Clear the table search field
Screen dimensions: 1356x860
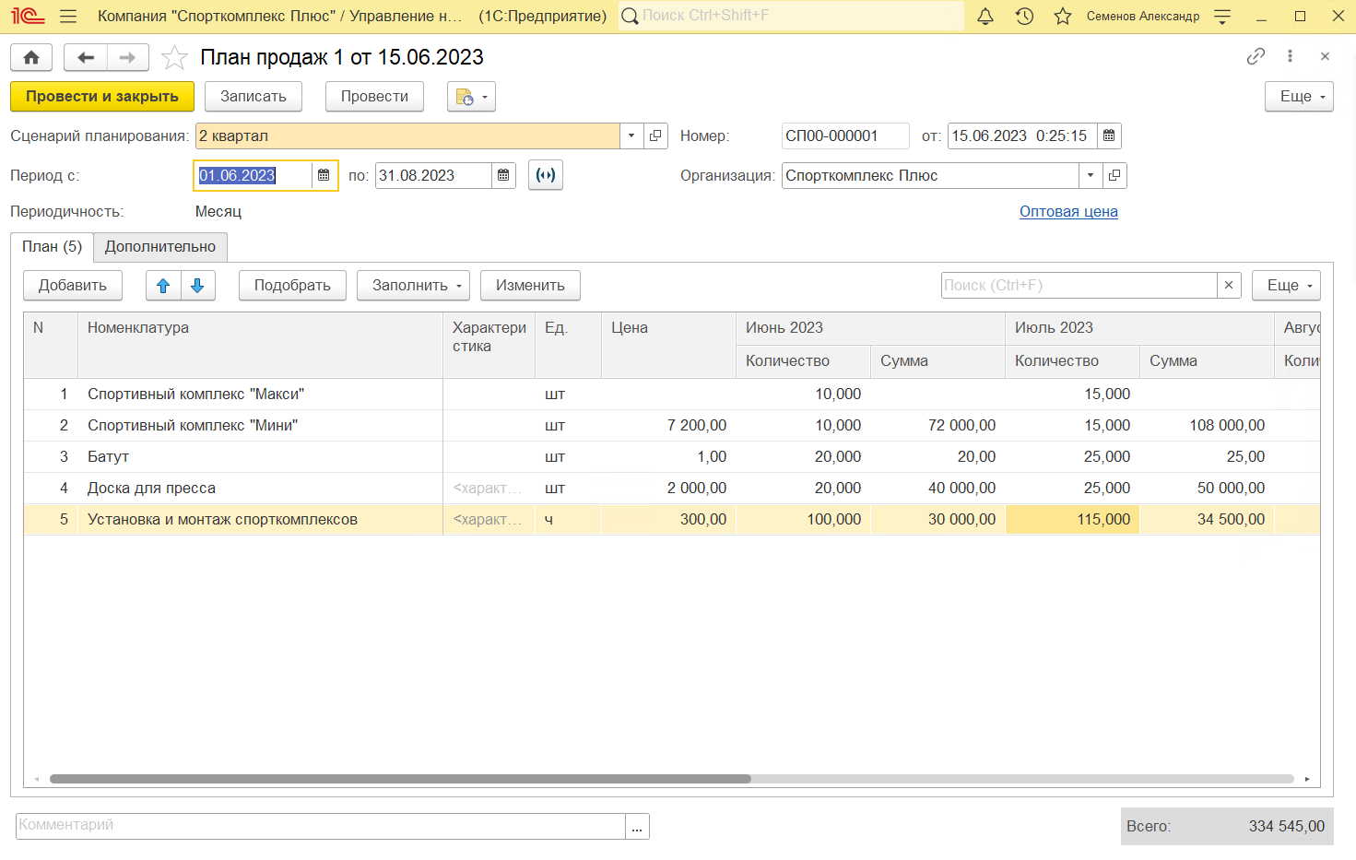(1229, 286)
